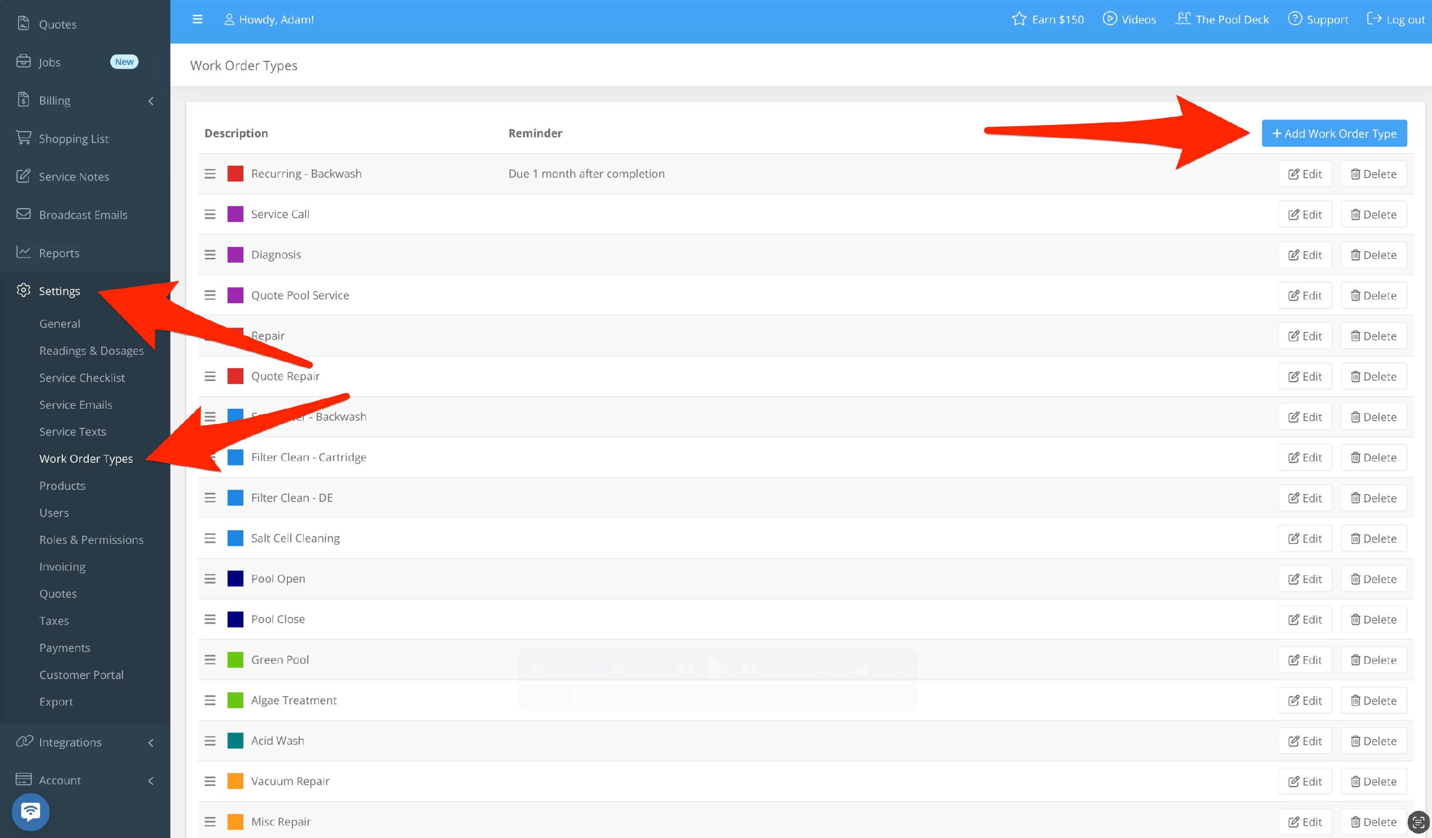Click the Broadcast Emails envelope icon
This screenshot has height=838, width=1432.
23,214
